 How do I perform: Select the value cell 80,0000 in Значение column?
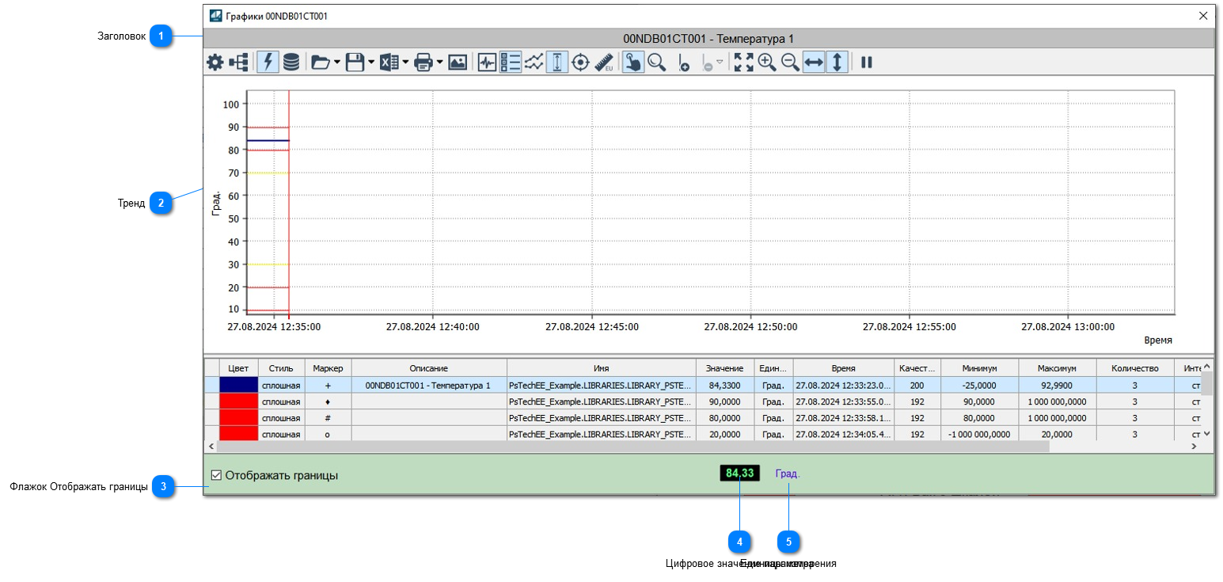pyautogui.click(x=725, y=417)
